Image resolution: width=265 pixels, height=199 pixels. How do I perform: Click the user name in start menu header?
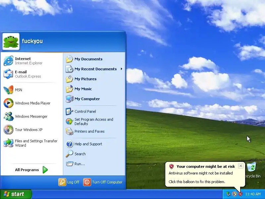click(32, 41)
